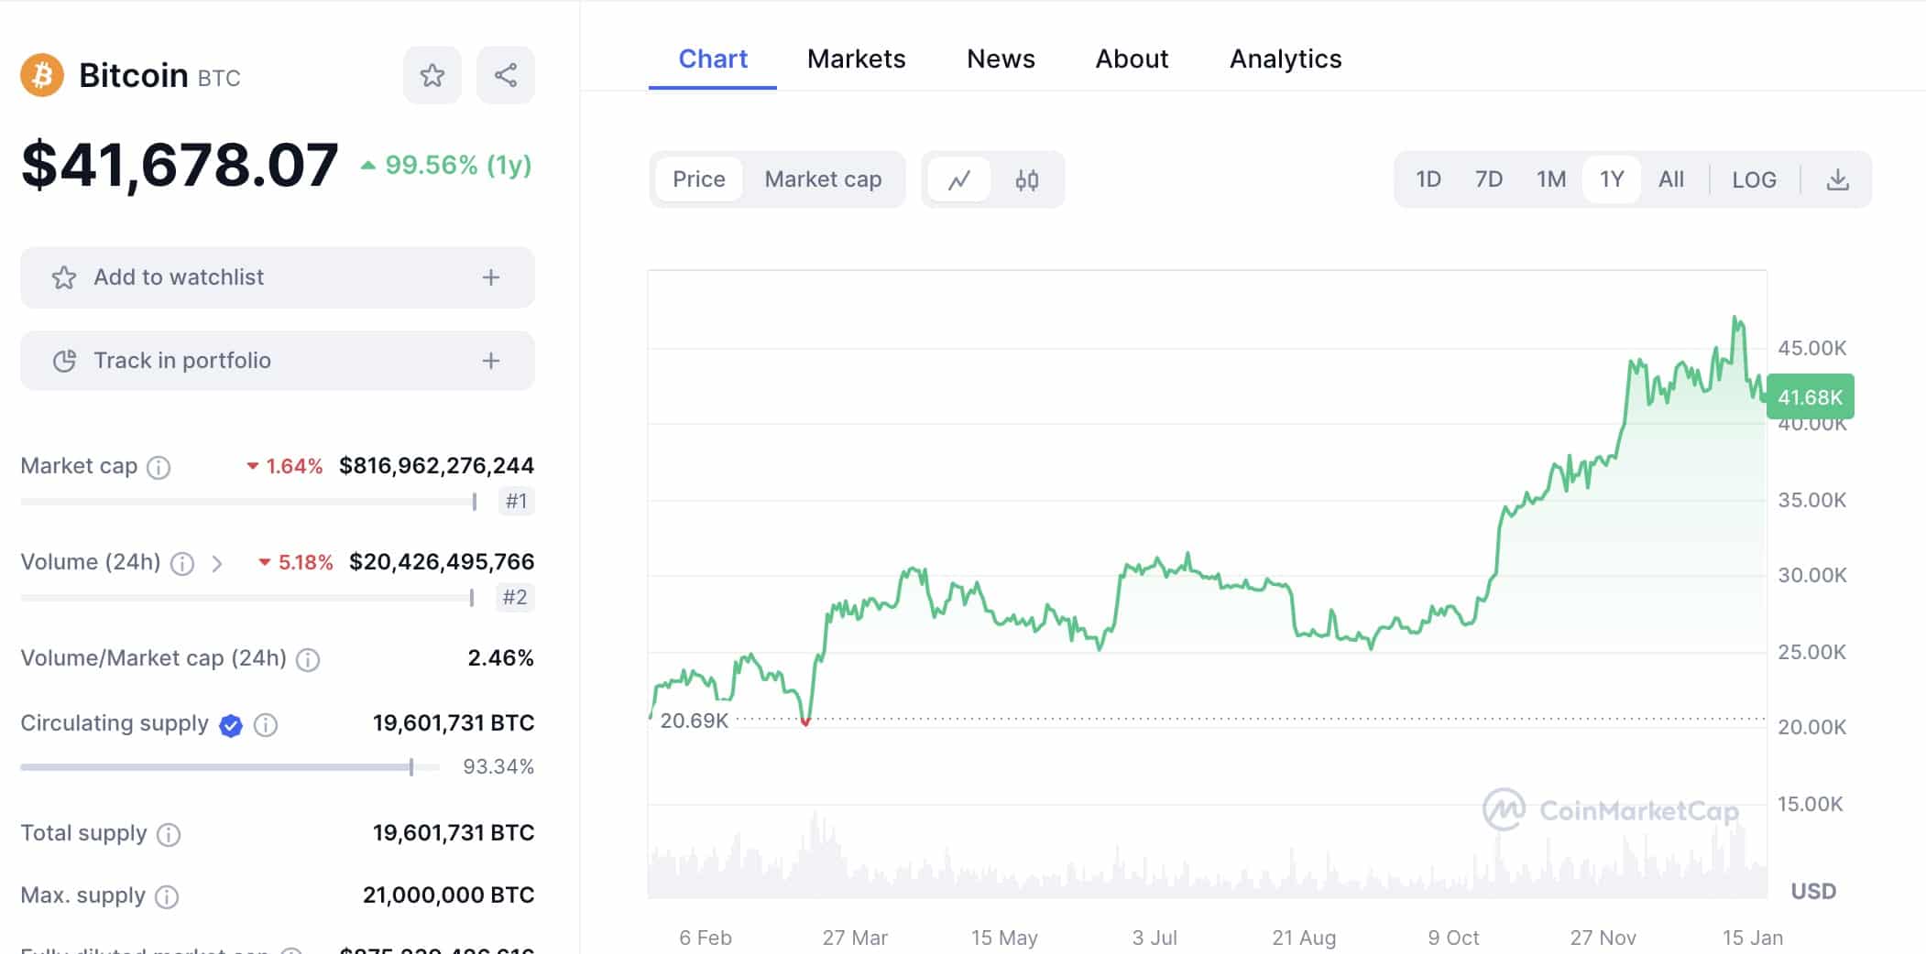Select the 1Y time range

click(1612, 179)
